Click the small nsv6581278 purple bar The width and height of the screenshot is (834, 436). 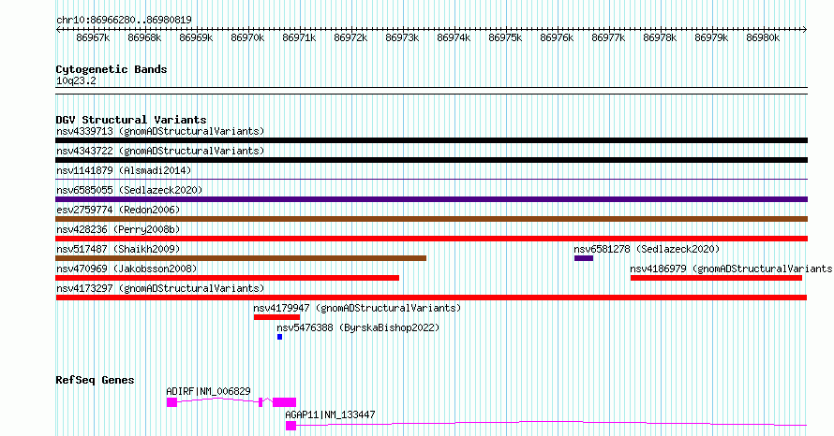(x=584, y=258)
